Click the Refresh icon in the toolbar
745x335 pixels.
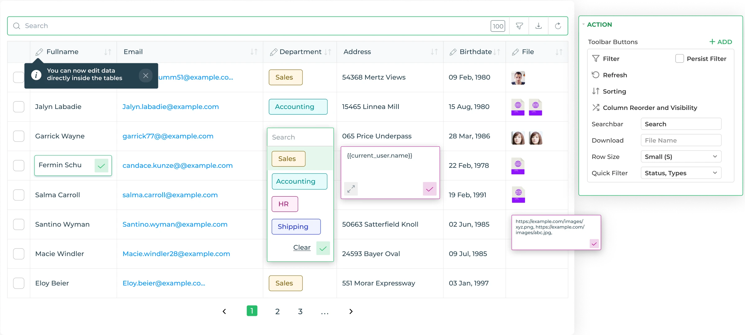pyautogui.click(x=558, y=26)
